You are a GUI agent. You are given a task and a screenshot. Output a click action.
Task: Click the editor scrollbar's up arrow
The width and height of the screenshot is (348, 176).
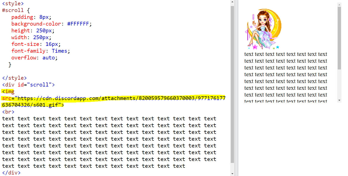pyautogui.click(x=232, y=2)
